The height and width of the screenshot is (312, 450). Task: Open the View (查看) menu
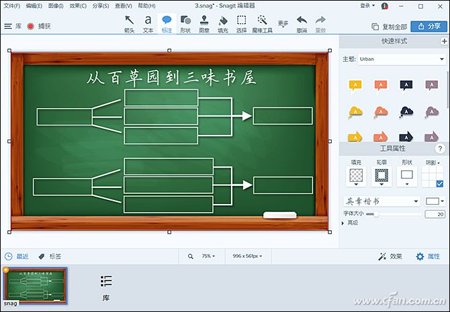(123, 5)
